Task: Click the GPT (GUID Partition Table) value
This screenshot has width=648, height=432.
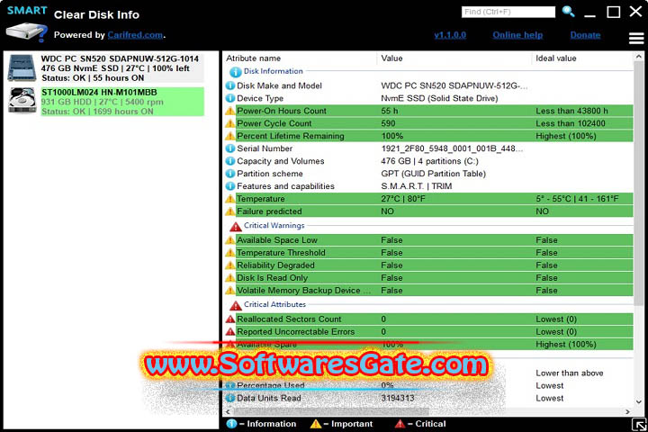Action: click(433, 174)
